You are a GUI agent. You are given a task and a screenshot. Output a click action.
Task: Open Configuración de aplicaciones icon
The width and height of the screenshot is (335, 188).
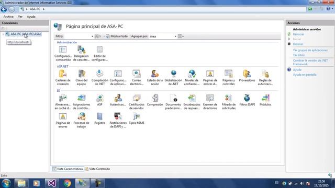[118, 78]
